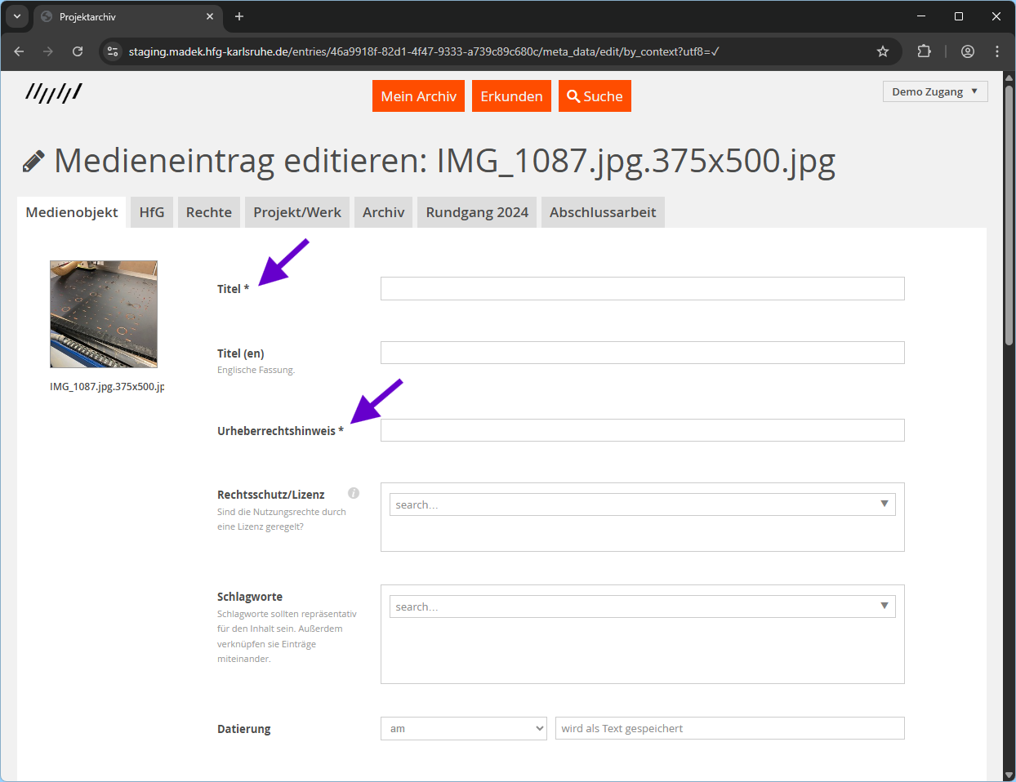The width and height of the screenshot is (1016, 782).
Task: Open the "am" dropdown under Datierung
Action: (463, 727)
